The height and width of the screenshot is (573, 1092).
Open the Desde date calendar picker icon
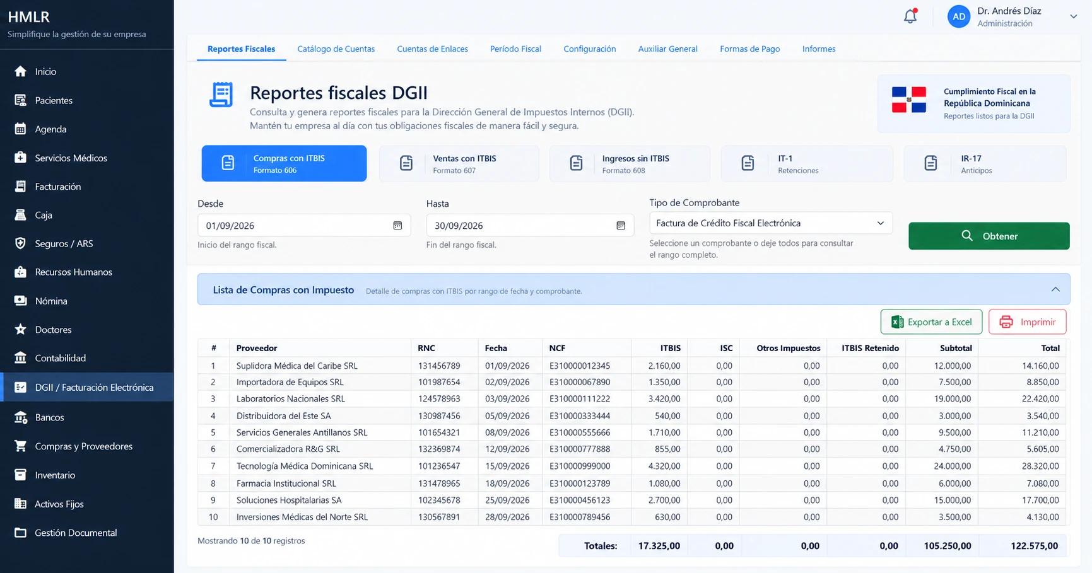tap(397, 226)
